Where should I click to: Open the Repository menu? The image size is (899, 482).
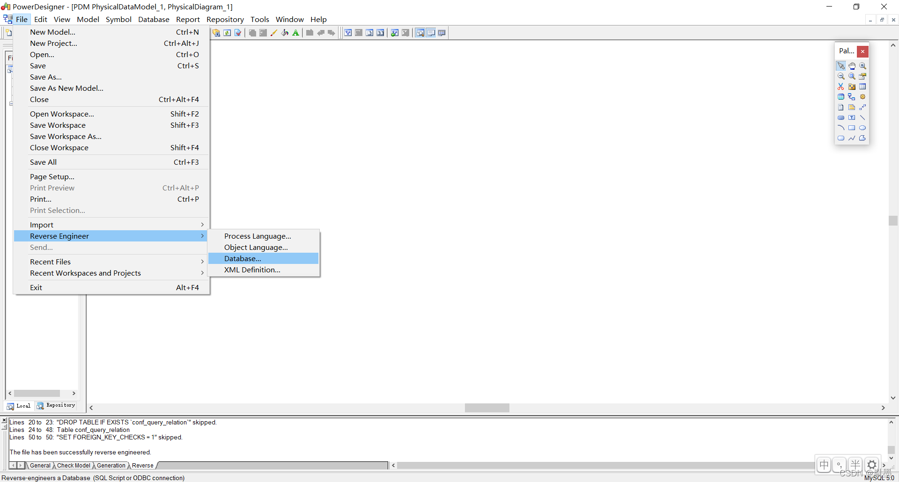[x=225, y=19]
